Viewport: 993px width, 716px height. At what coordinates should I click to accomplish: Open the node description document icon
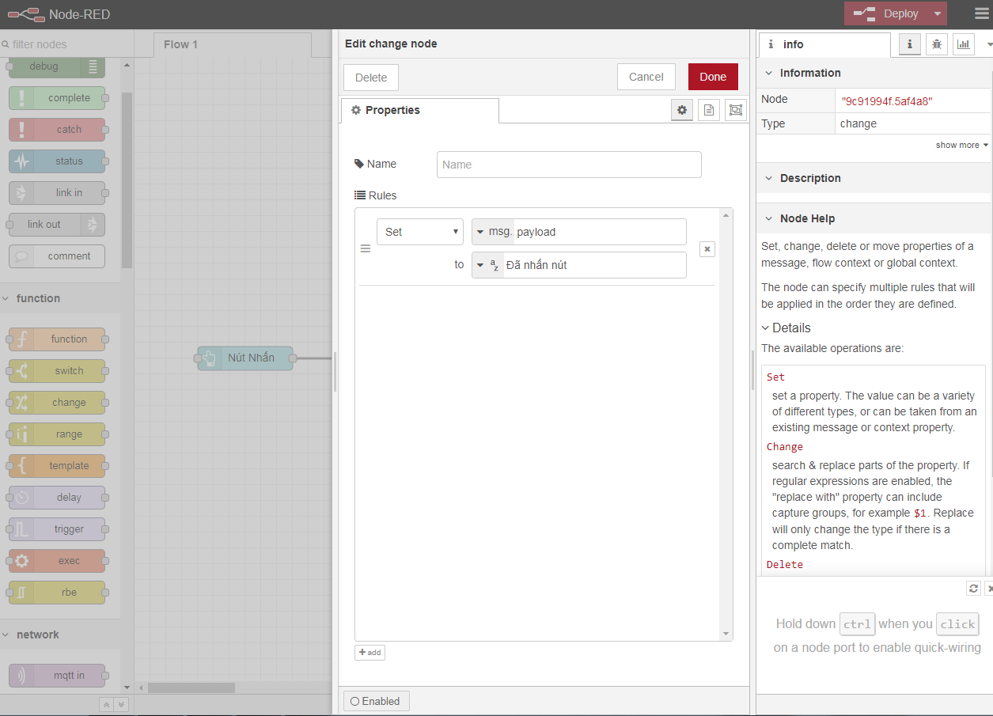tap(709, 110)
